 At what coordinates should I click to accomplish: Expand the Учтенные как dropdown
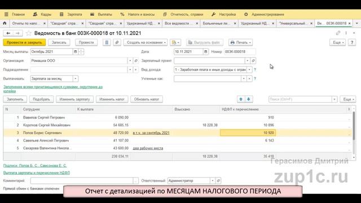click(244, 79)
